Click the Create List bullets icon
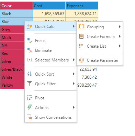The image size is (135, 136). pos(81,46)
